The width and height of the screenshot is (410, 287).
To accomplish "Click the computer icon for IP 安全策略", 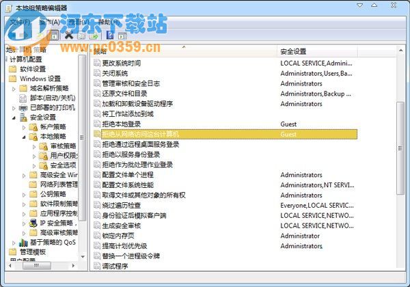I will pyautogui.click(x=33, y=223).
